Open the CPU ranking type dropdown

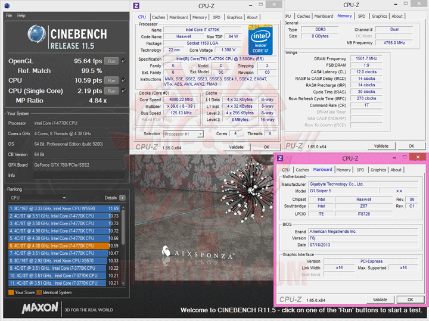click(x=38, y=198)
